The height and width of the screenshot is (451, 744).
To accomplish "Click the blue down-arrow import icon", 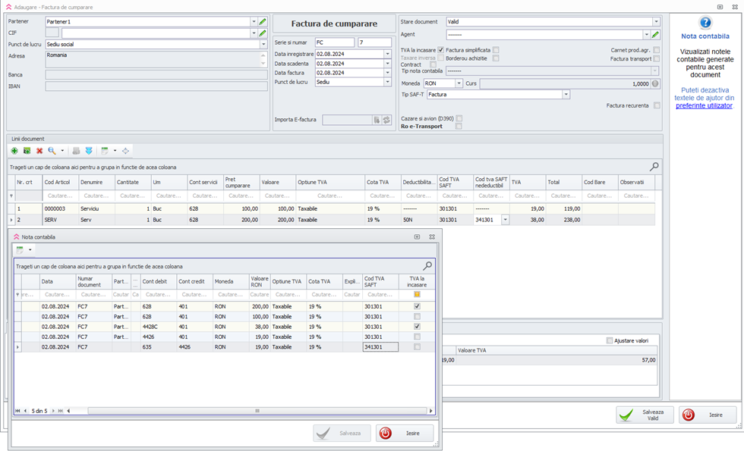I will 89,151.
